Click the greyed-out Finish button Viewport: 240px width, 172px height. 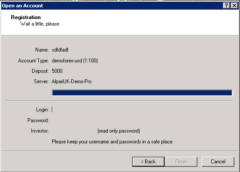point(181,162)
